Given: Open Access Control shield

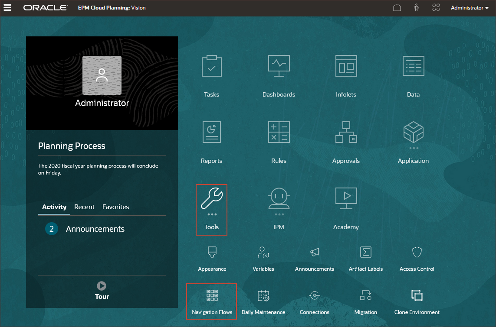Looking at the screenshot, I should [x=417, y=259].
